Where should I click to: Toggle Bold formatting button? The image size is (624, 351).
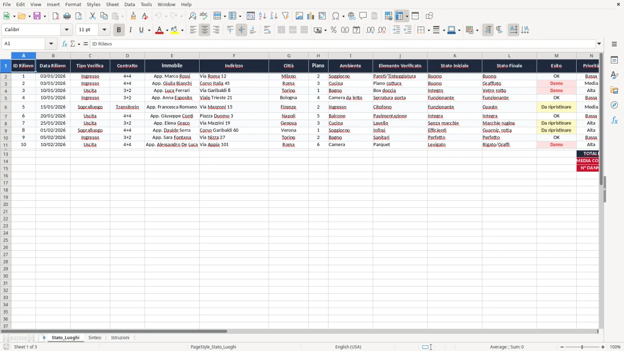pyautogui.click(x=119, y=30)
